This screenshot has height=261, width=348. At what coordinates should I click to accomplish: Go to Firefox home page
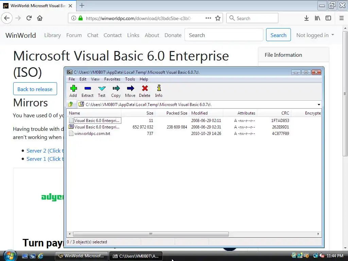[40, 18]
